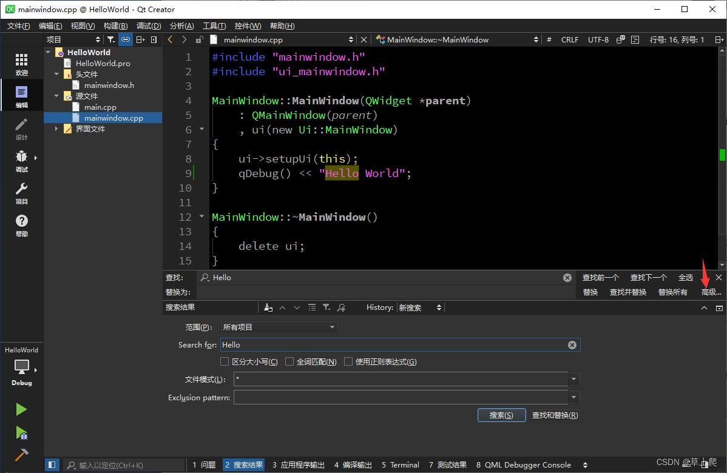Switch to the 5 Terminal output tab
The width and height of the screenshot is (727, 473).
pyautogui.click(x=400, y=465)
